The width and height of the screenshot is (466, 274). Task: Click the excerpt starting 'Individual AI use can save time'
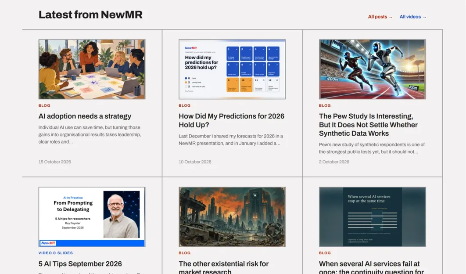pos(90,134)
